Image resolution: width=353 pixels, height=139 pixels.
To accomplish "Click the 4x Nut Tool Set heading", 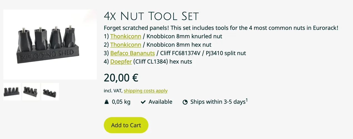I will (x=151, y=16).
